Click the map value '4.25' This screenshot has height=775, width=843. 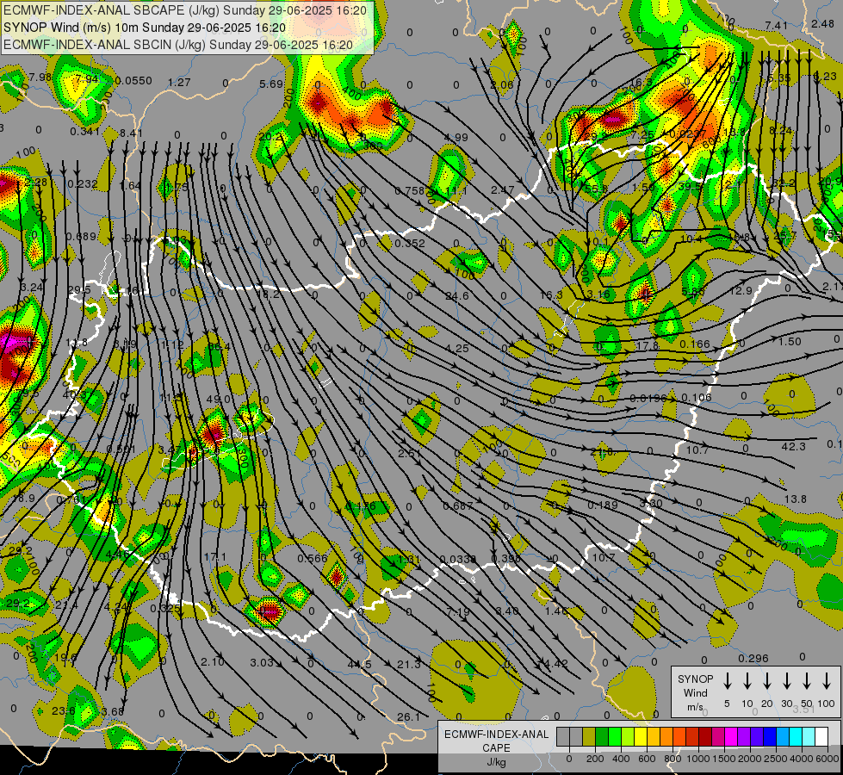click(457, 348)
